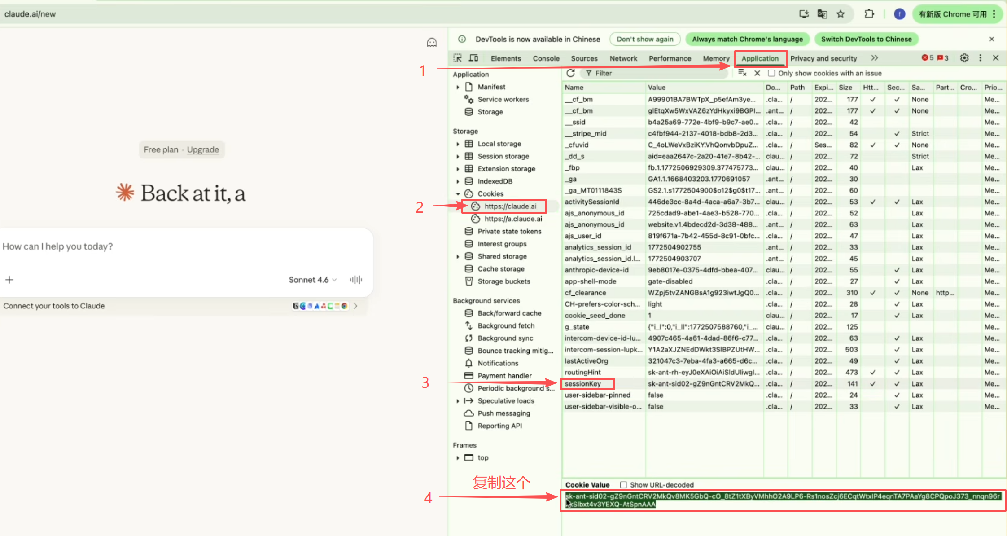
Task: Select https://a.claude.ai cookie origin
Action: [x=513, y=219]
